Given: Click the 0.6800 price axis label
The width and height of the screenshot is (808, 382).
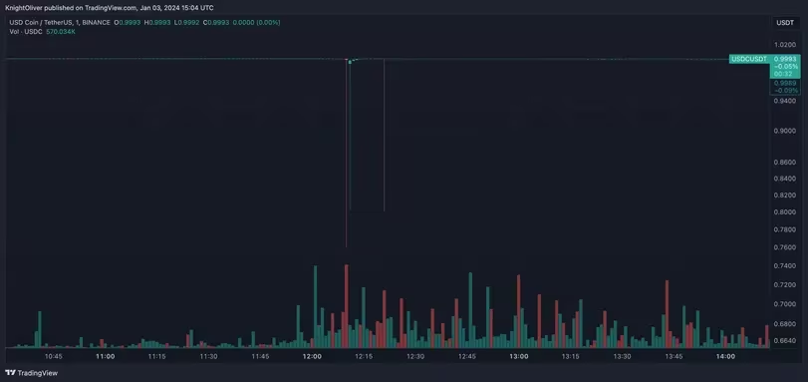Looking at the screenshot, I should click(785, 324).
